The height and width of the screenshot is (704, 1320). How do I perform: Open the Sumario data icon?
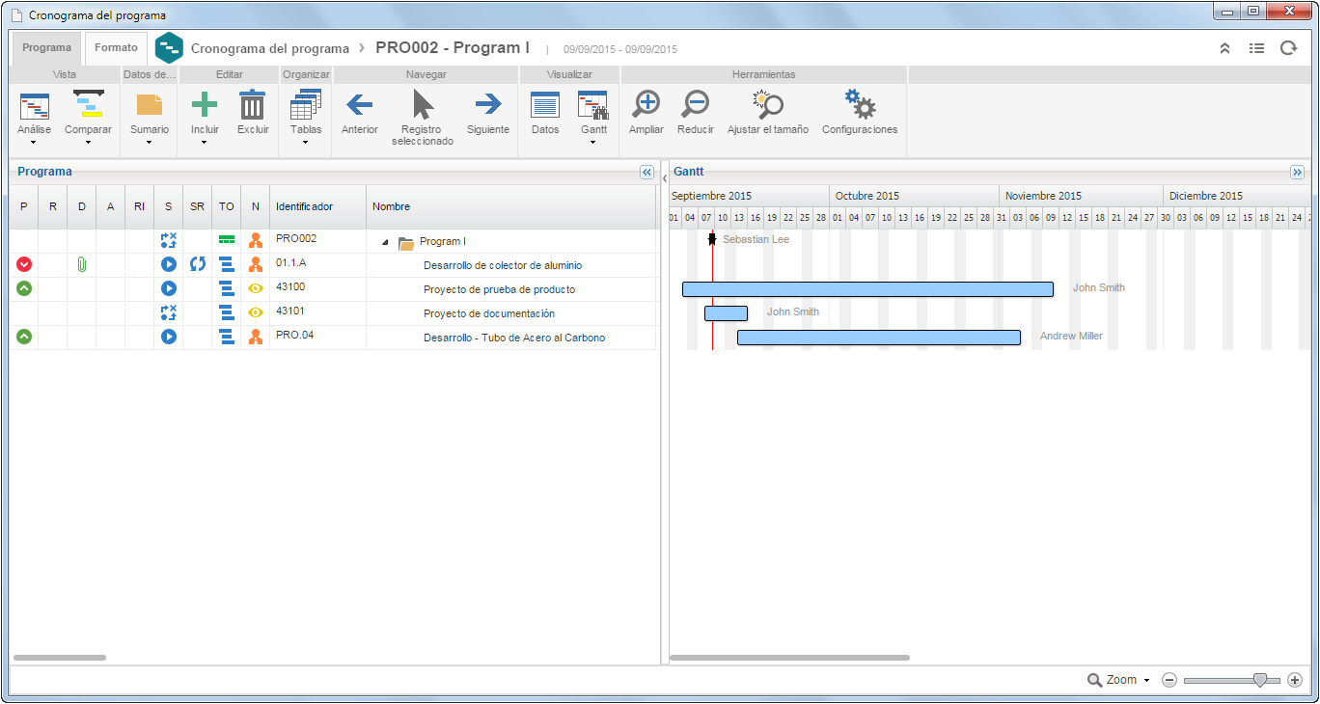click(150, 105)
